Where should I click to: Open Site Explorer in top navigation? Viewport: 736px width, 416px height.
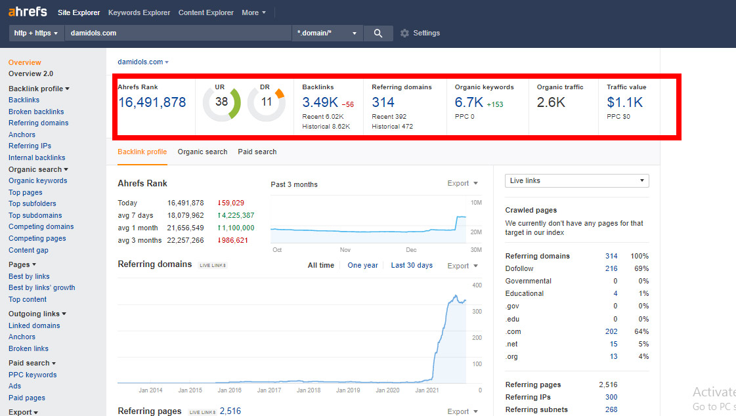coord(79,12)
